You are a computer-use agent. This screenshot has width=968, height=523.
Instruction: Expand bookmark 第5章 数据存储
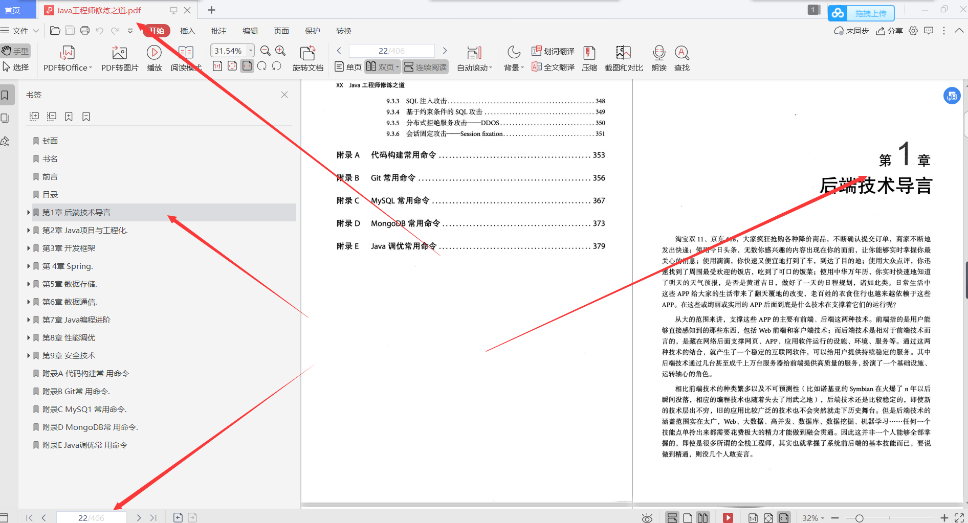[x=29, y=284]
